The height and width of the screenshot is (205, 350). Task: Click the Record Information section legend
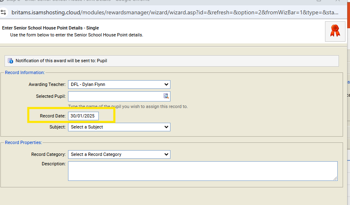25,72
